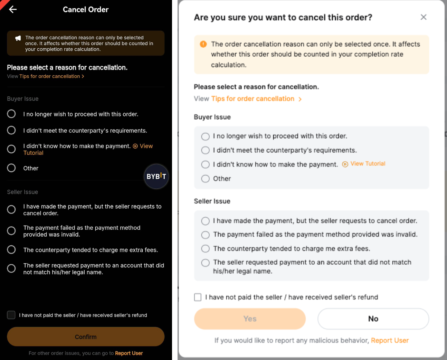Open Report User link in the white dialog

[390, 341]
